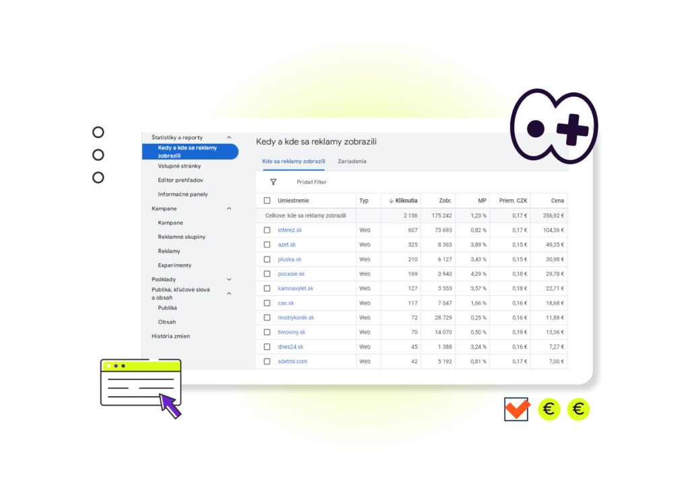Click the orange checkmark box icon

516,409
